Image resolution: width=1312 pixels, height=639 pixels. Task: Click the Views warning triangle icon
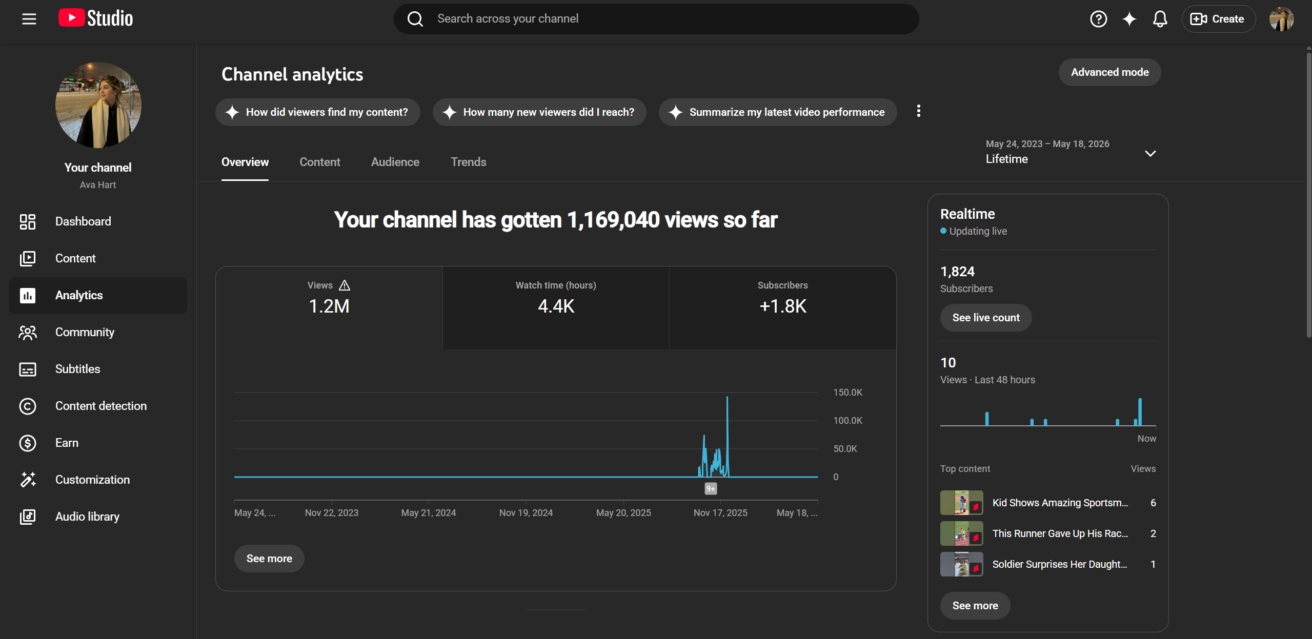pos(345,285)
